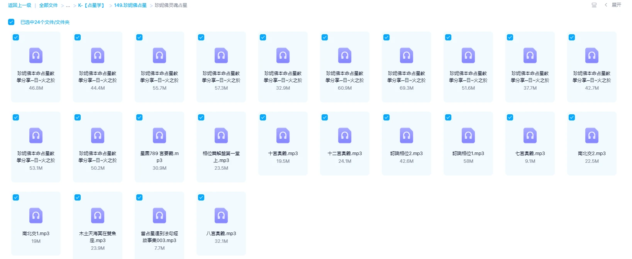Uncheck the 八宮奧義.mp3 checkbox
Screen dimensions: 632x259
[201, 197]
